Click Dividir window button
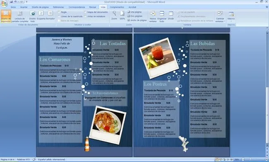This screenshot has height=162, width=269. (x=171, y=15)
